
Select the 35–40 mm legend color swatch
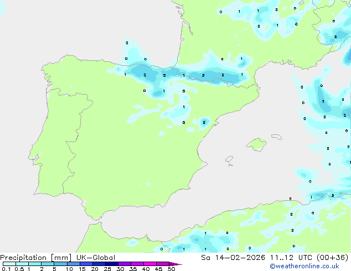pos(137,264)
